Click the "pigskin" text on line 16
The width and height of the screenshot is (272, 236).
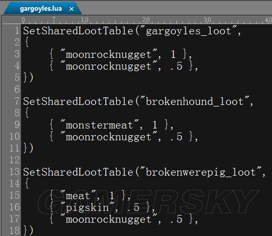coord(87,208)
